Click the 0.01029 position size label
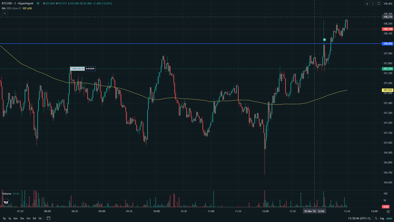The height and width of the screenshot is (222, 394). click(91, 69)
